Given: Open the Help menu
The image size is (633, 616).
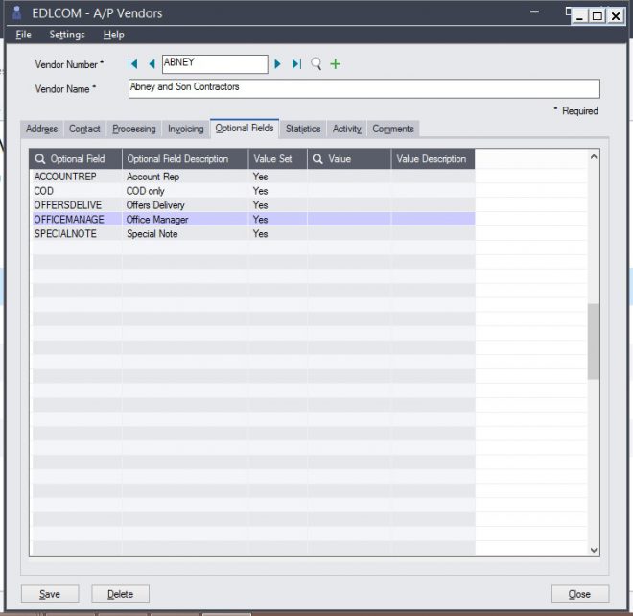Looking at the screenshot, I should pos(113,35).
